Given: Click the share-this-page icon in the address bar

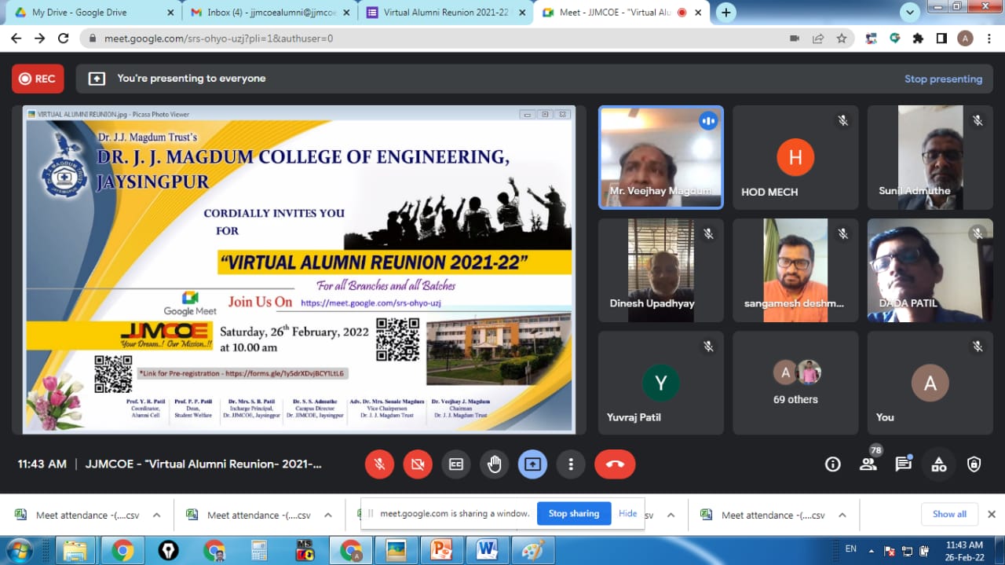Looking at the screenshot, I should [818, 39].
